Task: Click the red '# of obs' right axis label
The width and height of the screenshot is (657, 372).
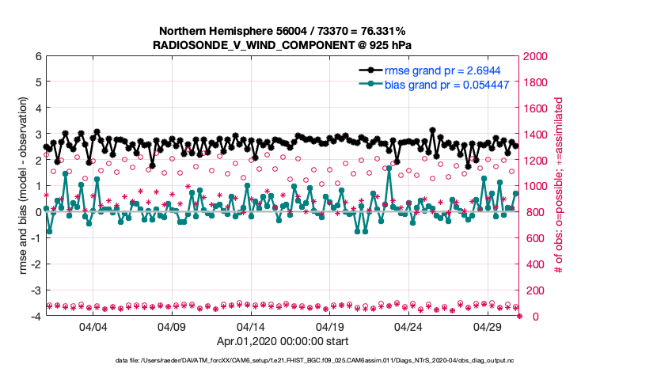Action: pyautogui.click(x=559, y=187)
